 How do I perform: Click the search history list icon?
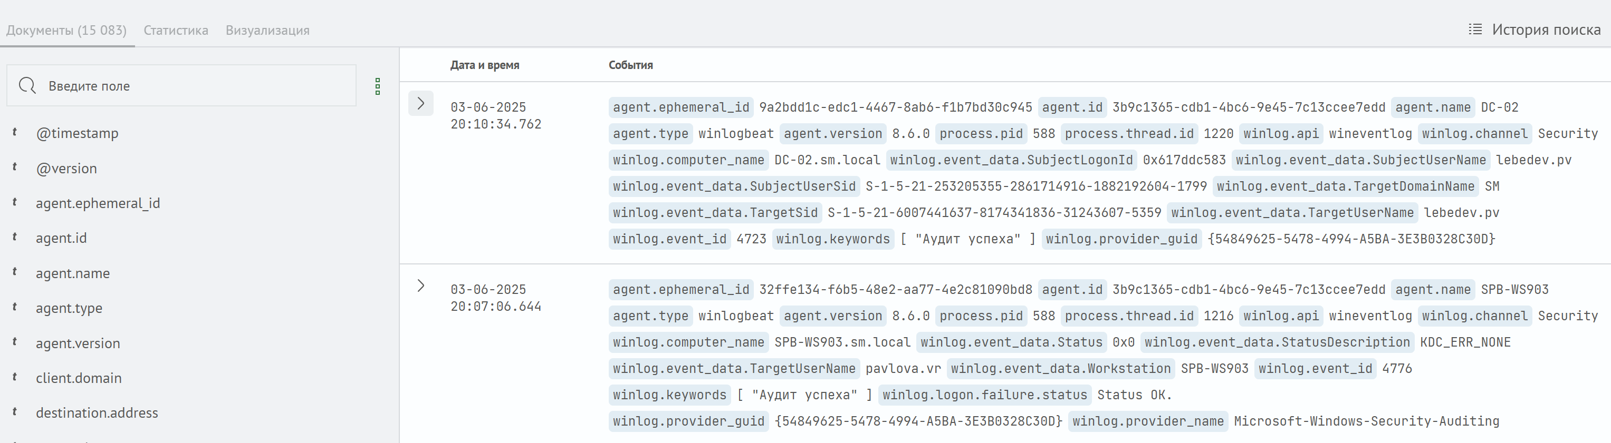tap(1475, 29)
